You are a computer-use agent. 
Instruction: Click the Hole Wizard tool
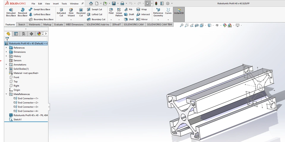point(71,12)
